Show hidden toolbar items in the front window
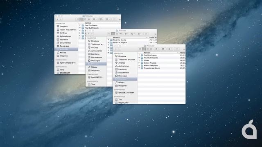 point(184,49)
